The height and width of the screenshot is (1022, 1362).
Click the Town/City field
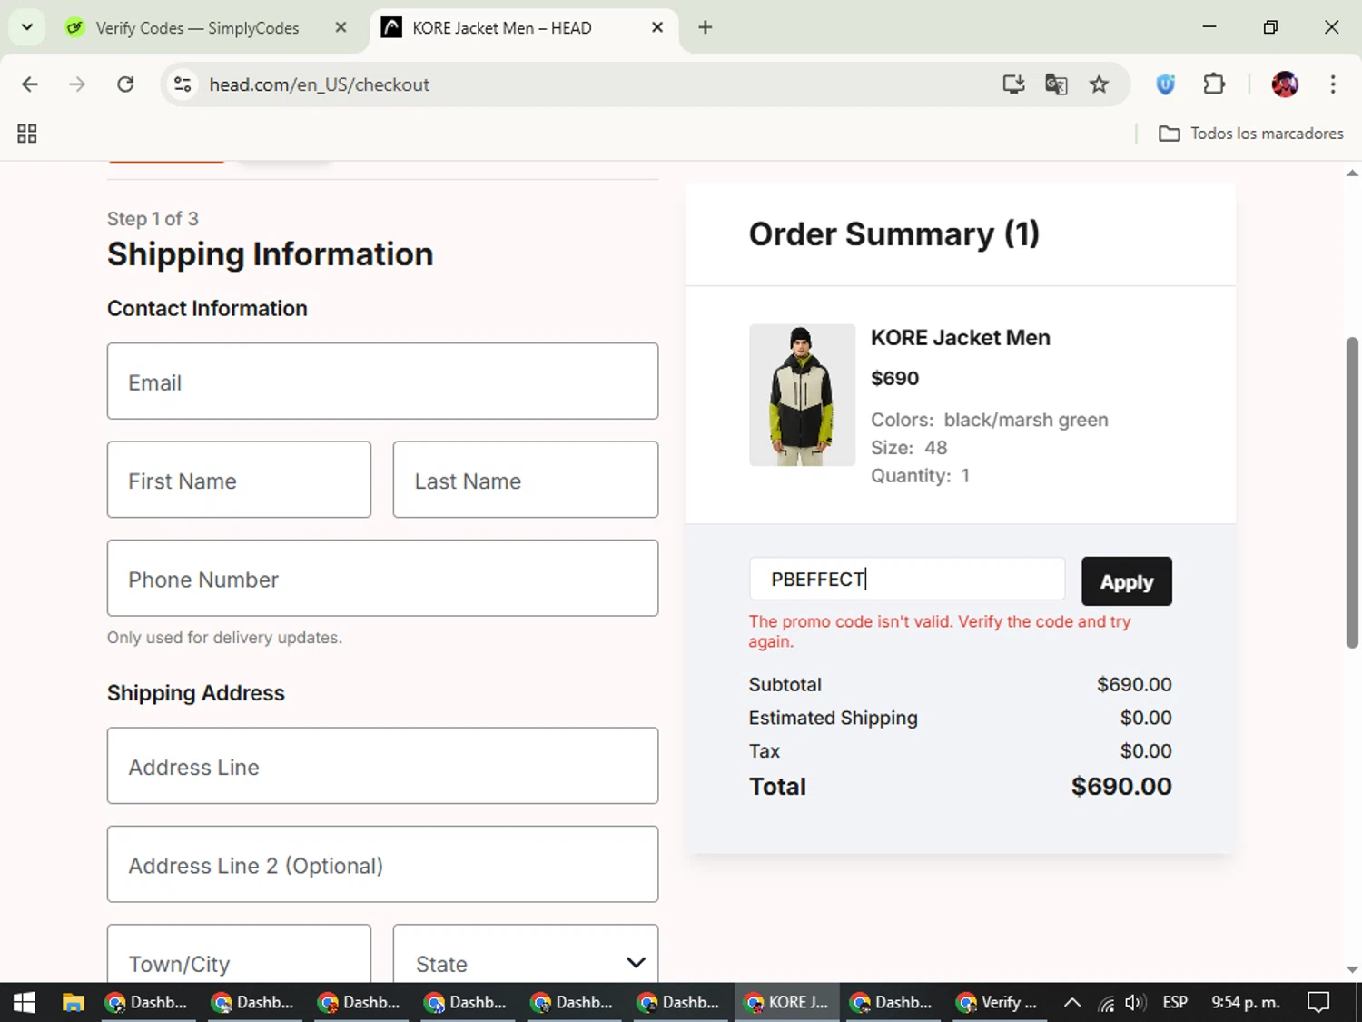pyautogui.click(x=239, y=954)
